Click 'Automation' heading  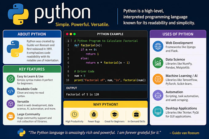pyautogui.click(x=174, y=92)
